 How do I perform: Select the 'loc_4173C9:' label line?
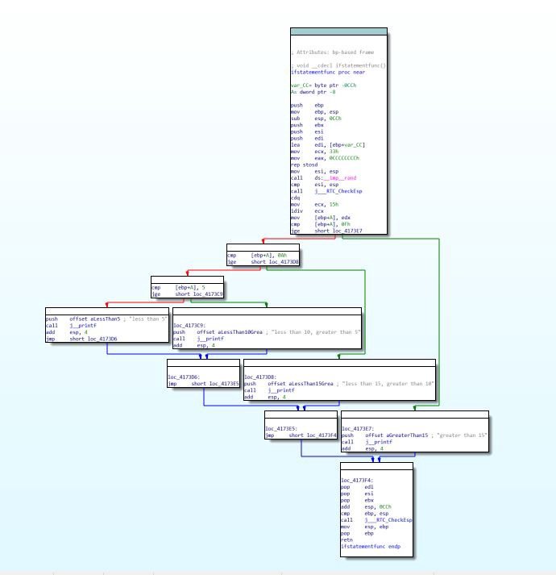coord(189,326)
